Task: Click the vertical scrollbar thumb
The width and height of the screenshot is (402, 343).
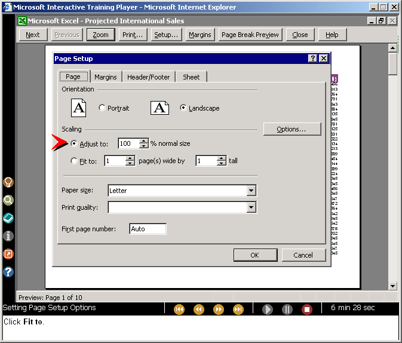Action: click(x=393, y=64)
